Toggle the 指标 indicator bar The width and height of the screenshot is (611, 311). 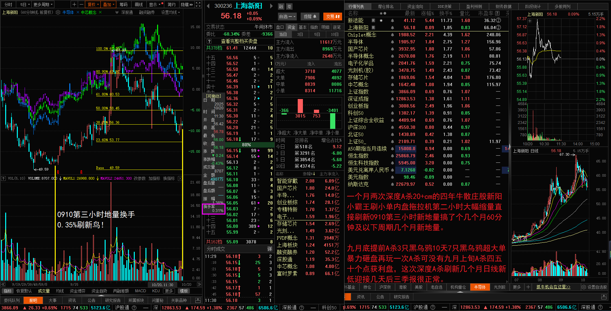pos(7,291)
